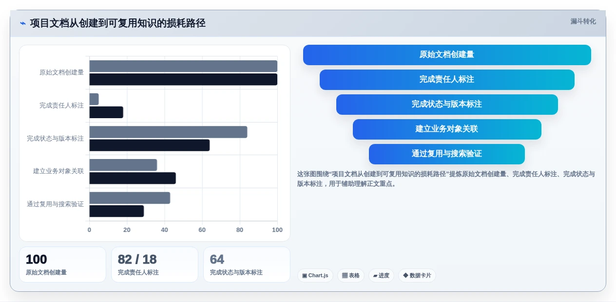Click the x-axis tick value 40
616x302 pixels.
pyautogui.click(x=164, y=230)
